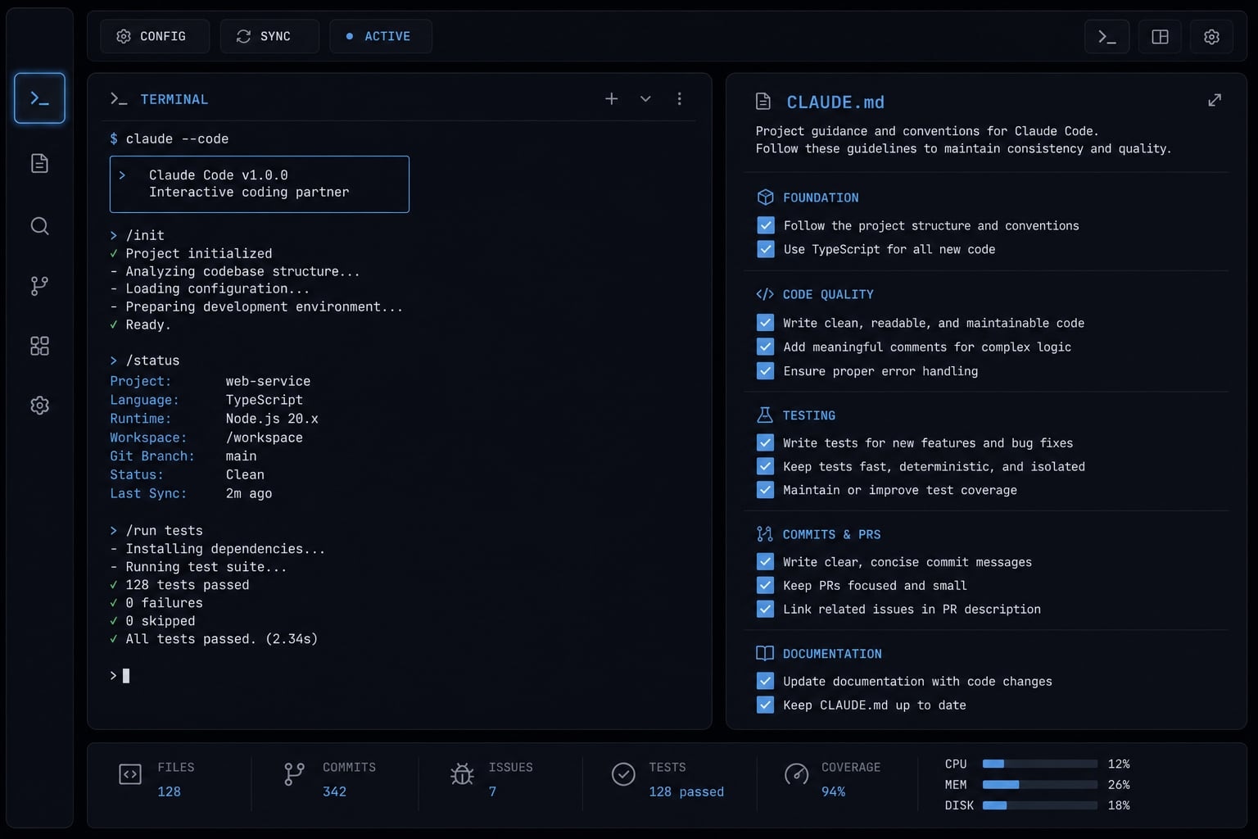Click the SYNC button in top bar

pyautogui.click(x=269, y=36)
